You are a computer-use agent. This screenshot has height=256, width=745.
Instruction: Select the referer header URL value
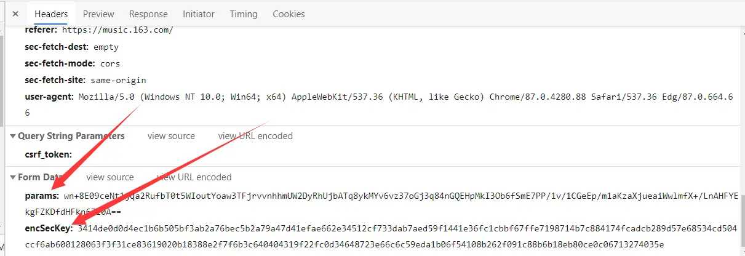coord(125,30)
